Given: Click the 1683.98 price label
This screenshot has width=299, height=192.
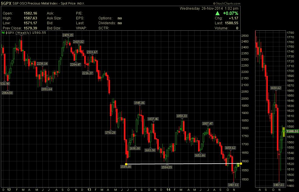Looking at the screenshot, I should [150, 150].
